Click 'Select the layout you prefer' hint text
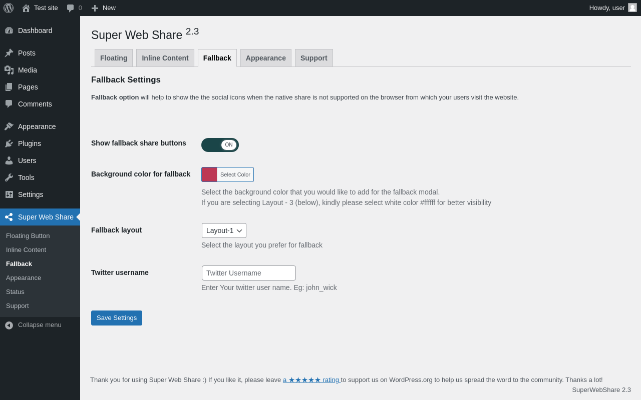641x400 pixels. [x=262, y=245]
